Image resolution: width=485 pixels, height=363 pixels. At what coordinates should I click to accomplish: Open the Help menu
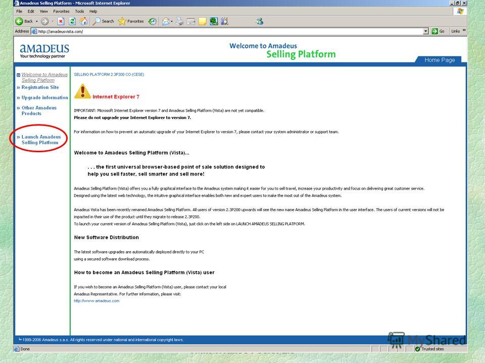(93, 12)
